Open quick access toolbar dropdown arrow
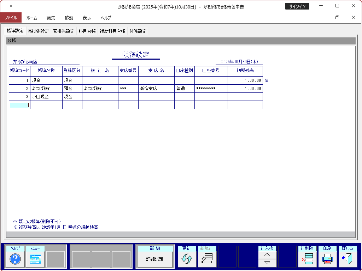 coord(11,6)
